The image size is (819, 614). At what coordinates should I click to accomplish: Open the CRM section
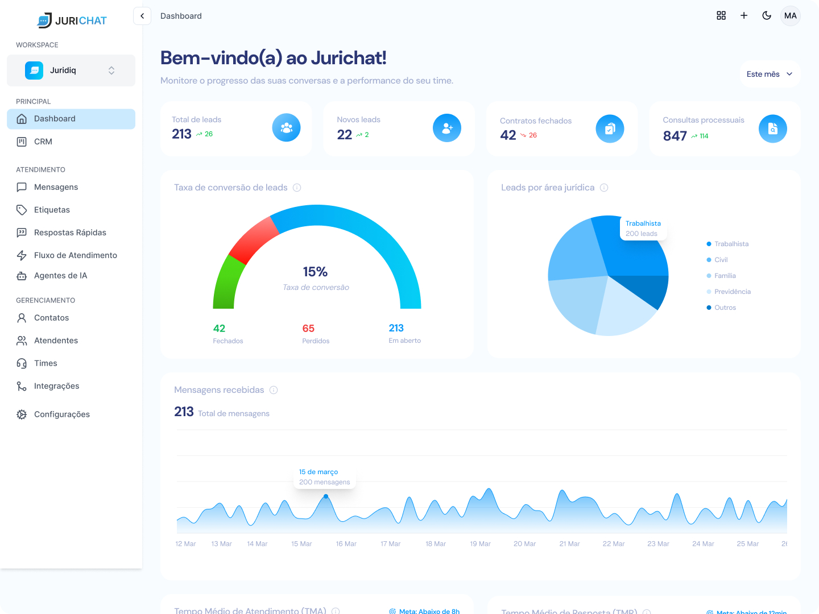click(x=71, y=142)
